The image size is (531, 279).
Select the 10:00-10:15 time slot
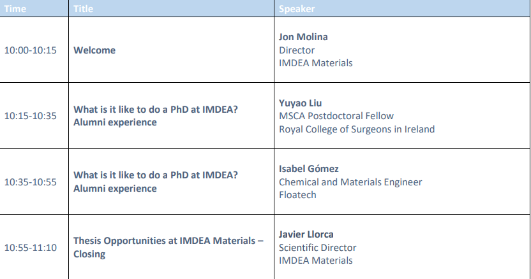(x=30, y=50)
